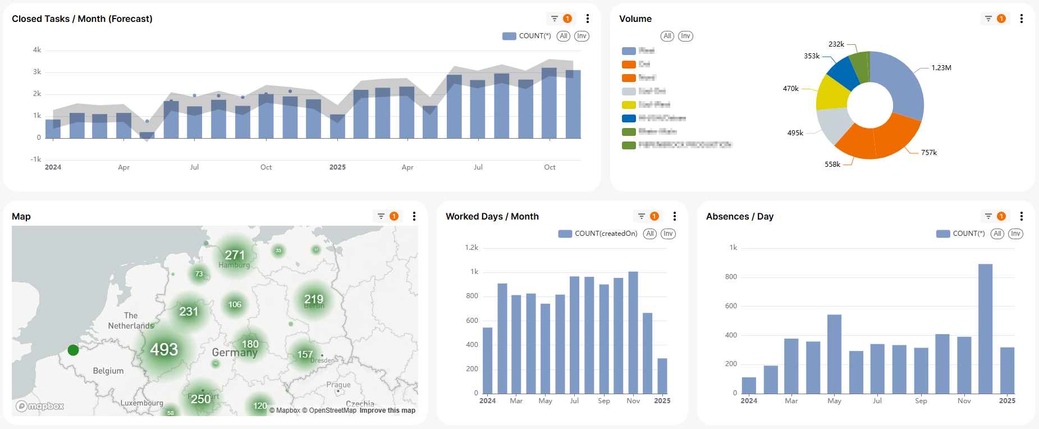This screenshot has width=1039, height=429.
Task: Select the yellow 470k donut slice
Action: [832, 93]
